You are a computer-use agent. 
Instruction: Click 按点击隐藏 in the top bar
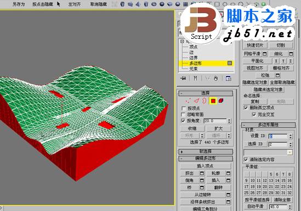(x=43, y=4)
